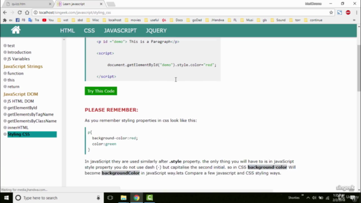Click the PLEASE REMEMBER heading
The height and width of the screenshot is (203, 361).
(112, 110)
